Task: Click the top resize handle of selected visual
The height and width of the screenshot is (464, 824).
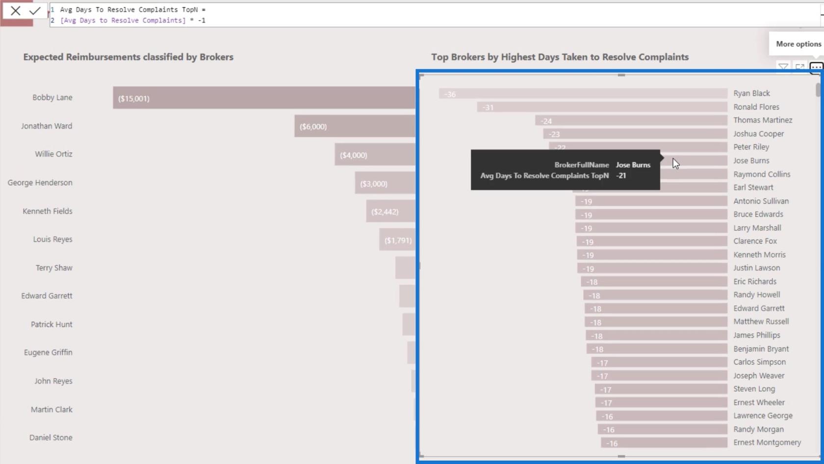Action: 621,75
